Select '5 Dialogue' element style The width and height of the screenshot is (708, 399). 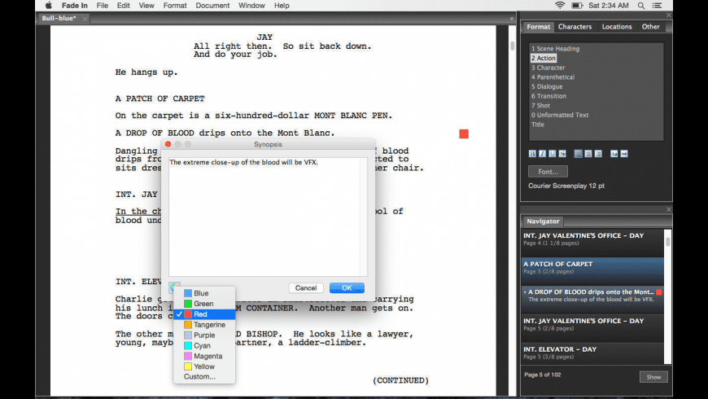click(x=547, y=87)
